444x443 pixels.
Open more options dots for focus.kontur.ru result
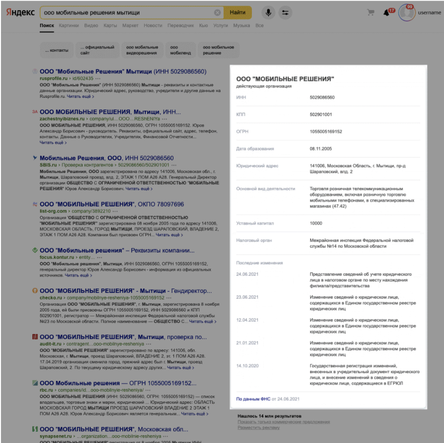point(100,257)
